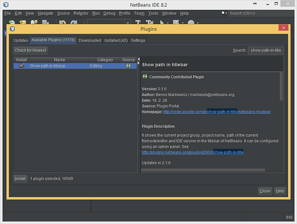Screen dimensions: 297x224
Task: Click the Save All toolbar icon
Action: pos(45,22)
